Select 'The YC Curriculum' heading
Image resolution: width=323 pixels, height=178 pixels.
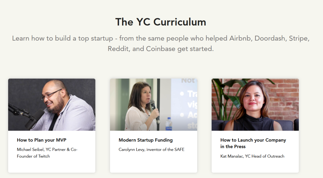point(161,22)
